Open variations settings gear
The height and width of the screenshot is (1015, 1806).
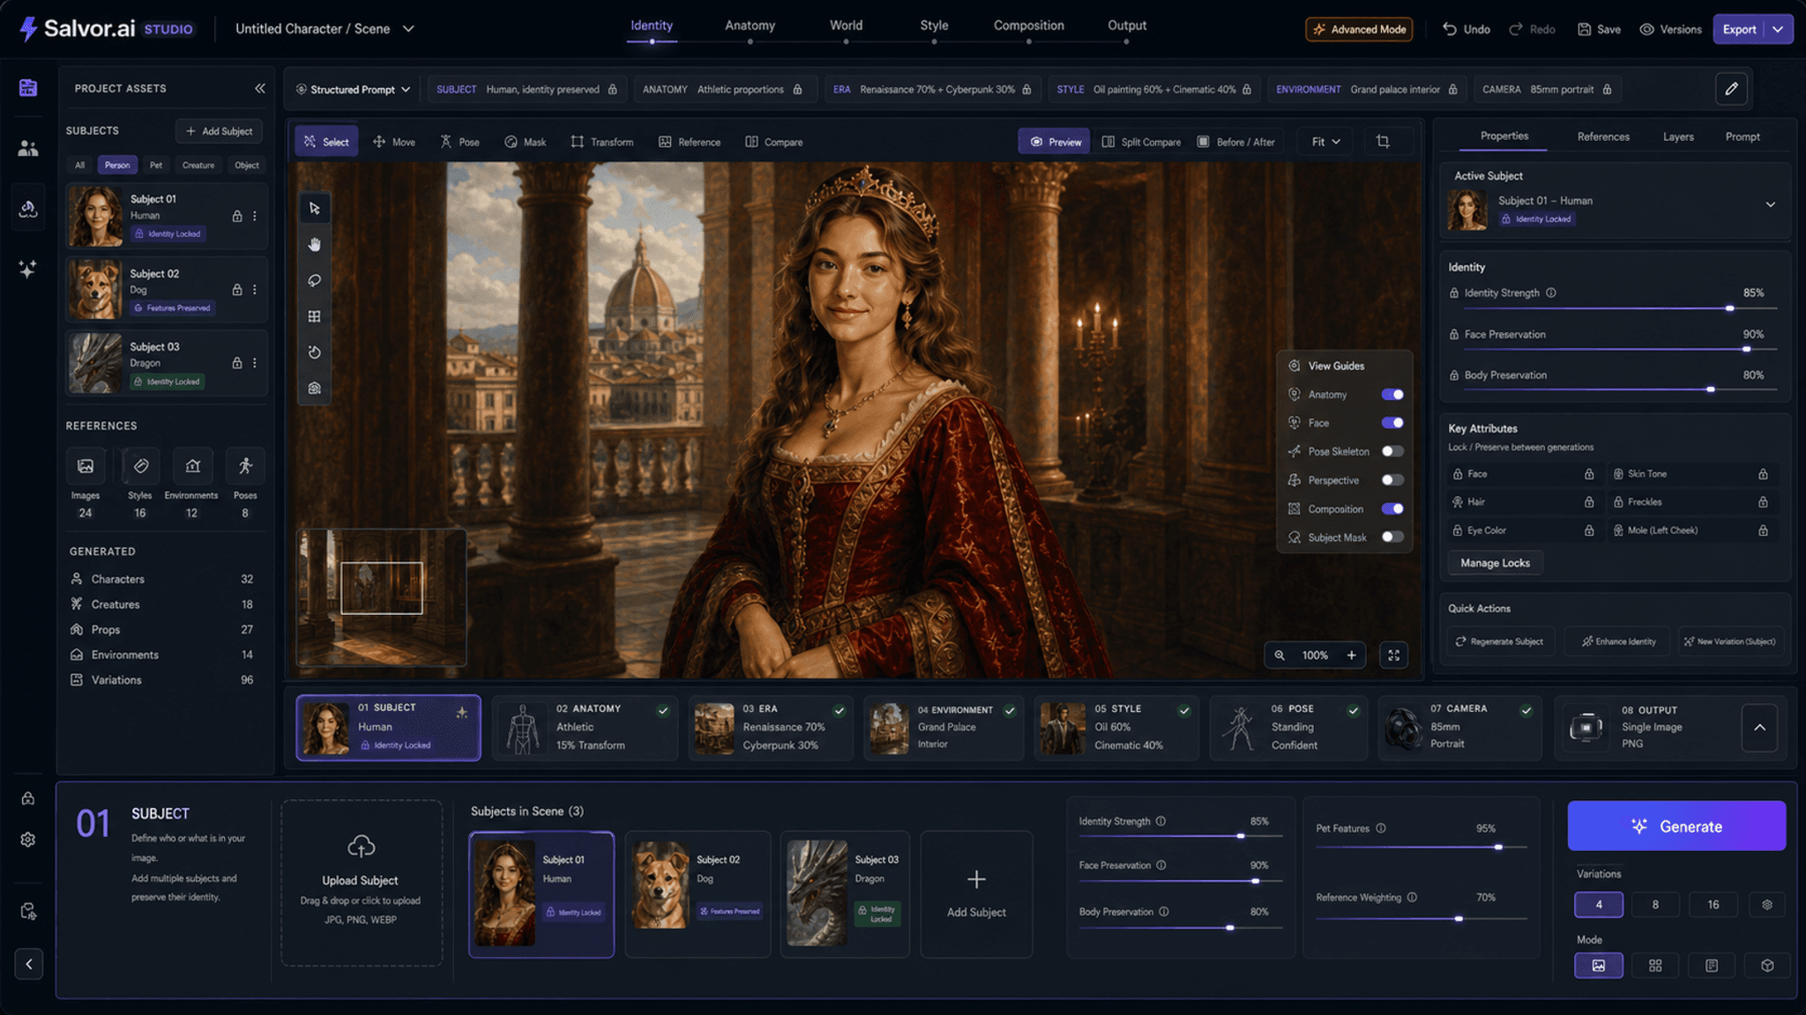click(1767, 905)
